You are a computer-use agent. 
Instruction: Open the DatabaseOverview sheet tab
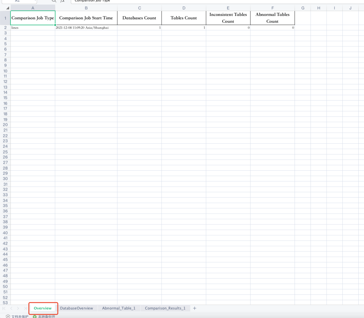(77, 308)
